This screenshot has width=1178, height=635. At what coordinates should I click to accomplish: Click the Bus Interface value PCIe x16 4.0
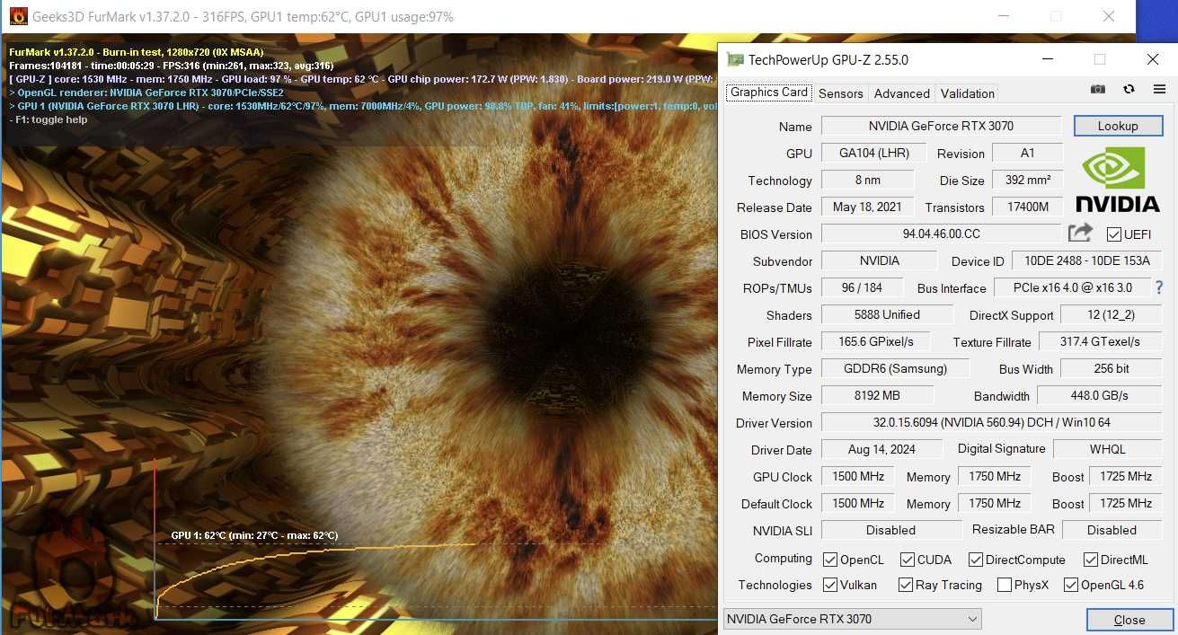click(x=1073, y=287)
